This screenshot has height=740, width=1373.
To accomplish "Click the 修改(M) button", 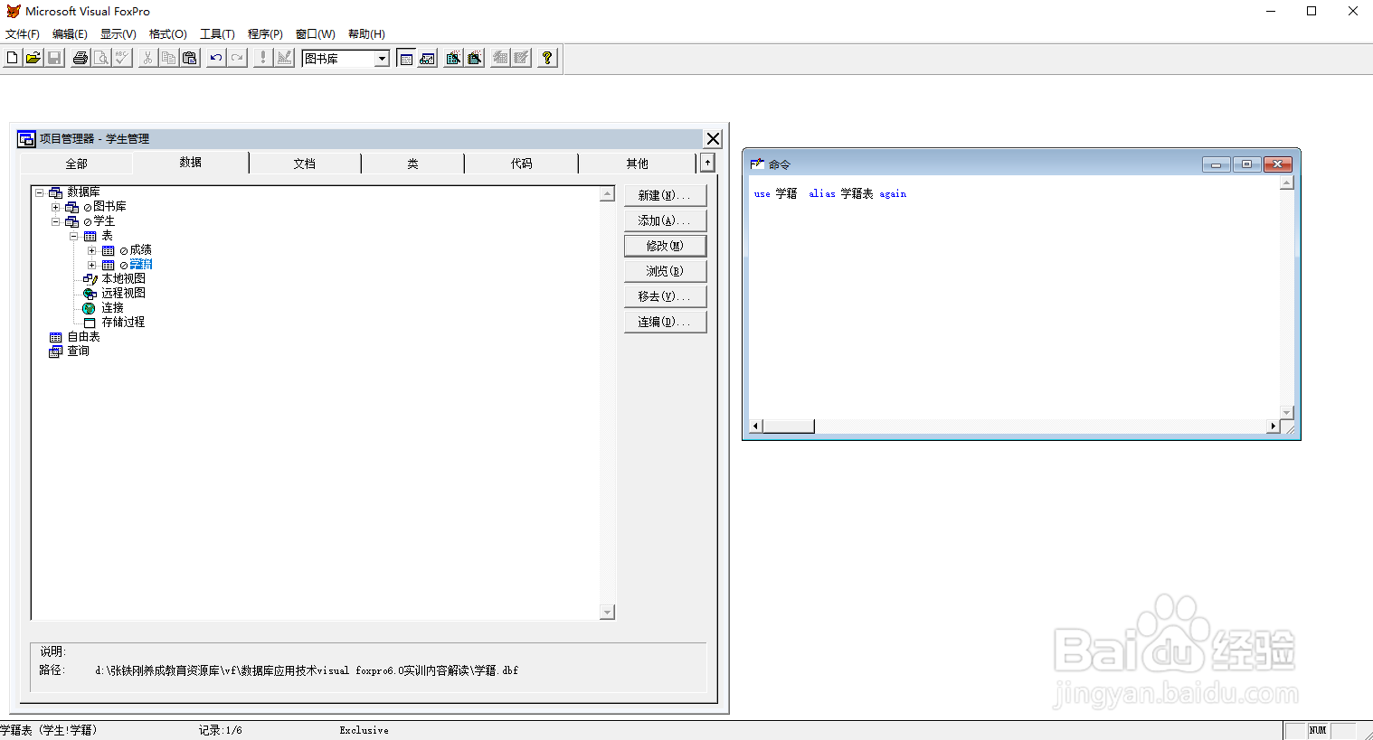I will pyautogui.click(x=665, y=246).
